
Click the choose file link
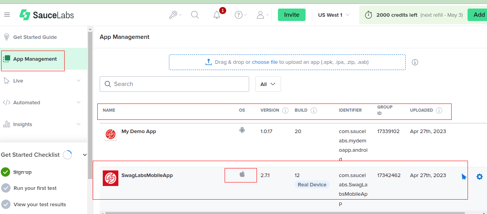265,62
